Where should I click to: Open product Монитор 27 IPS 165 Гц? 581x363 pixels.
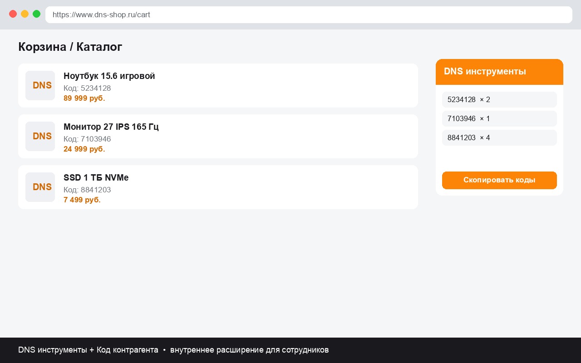111,127
